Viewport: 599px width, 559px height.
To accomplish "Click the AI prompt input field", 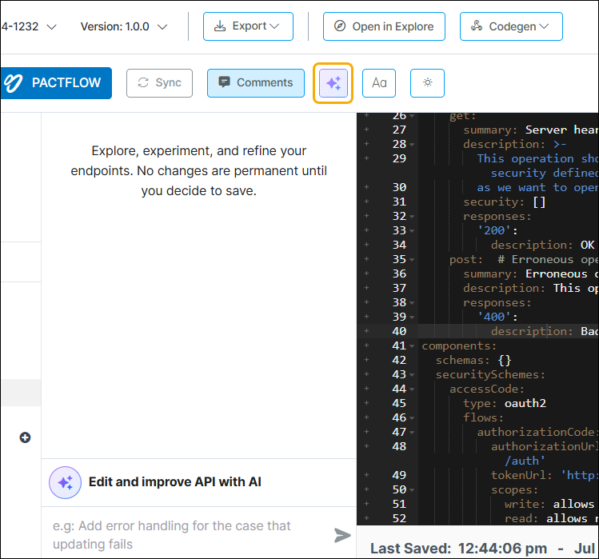I will click(187, 535).
